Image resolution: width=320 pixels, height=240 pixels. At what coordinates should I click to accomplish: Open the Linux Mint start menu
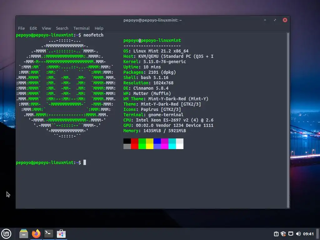(x=6, y=234)
